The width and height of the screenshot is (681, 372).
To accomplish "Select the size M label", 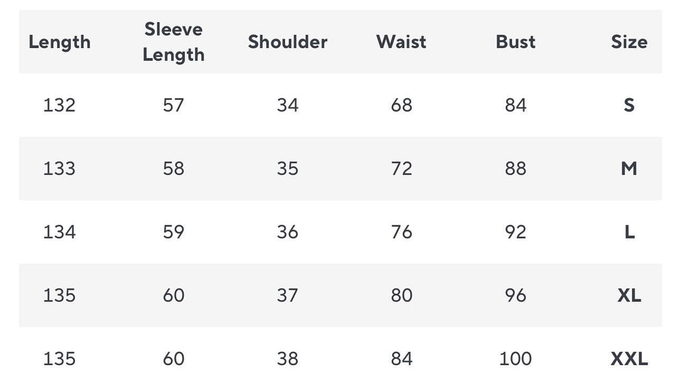I will tap(629, 168).
